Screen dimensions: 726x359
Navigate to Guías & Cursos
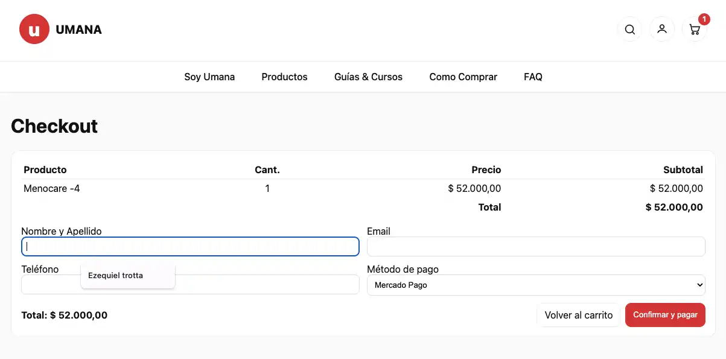(368, 77)
